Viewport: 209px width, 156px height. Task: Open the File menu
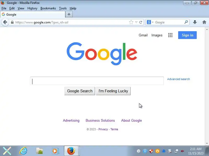tap(4, 8)
